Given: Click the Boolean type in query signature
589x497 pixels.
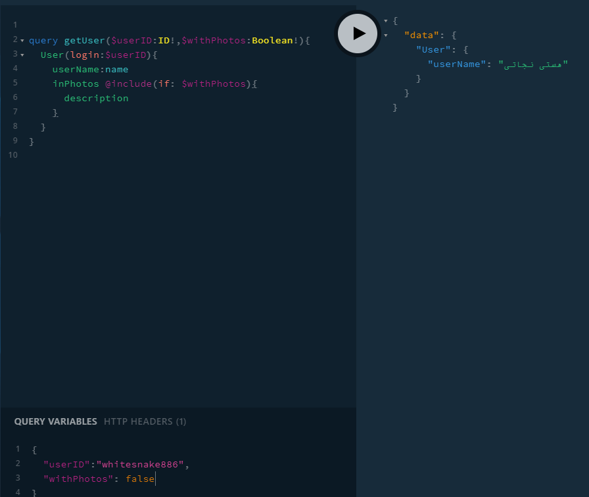Looking at the screenshot, I should tap(272, 41).
